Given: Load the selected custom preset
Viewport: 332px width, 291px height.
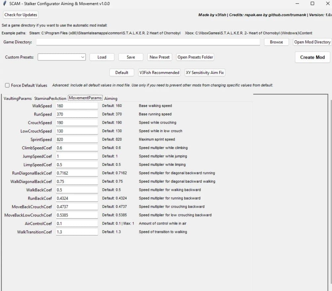Looking at the screenshot, I should click(102, 57).
